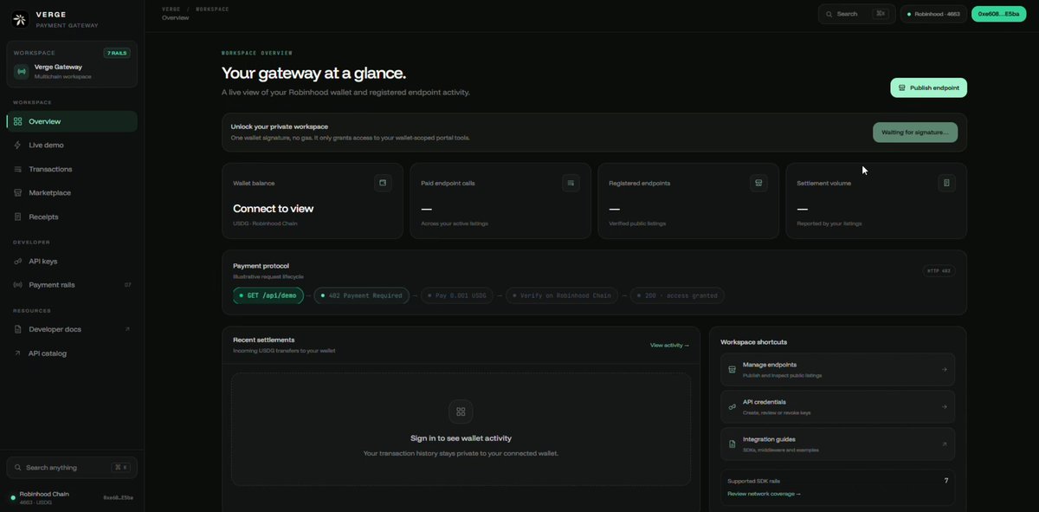Click the Verge breadcrumb in the header
This screenshot has height=512, width=1039.
[171, 9]
